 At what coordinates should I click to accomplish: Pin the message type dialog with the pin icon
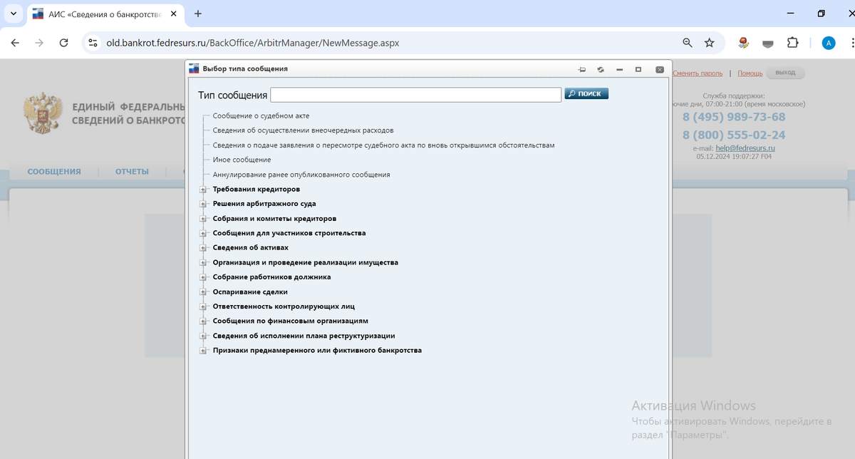[x=582, y=69]
